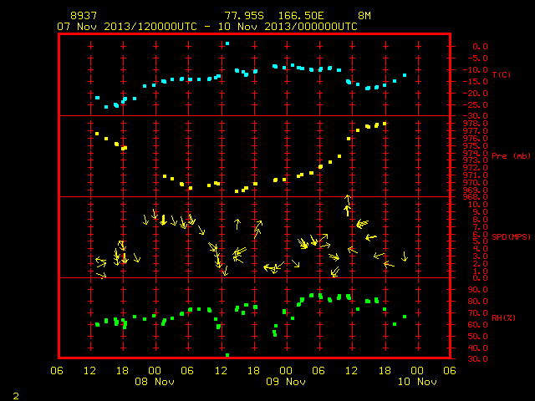Screen dimensions: 535x401
Task: Click the station ID 8937 label
Action: [84, 16]
